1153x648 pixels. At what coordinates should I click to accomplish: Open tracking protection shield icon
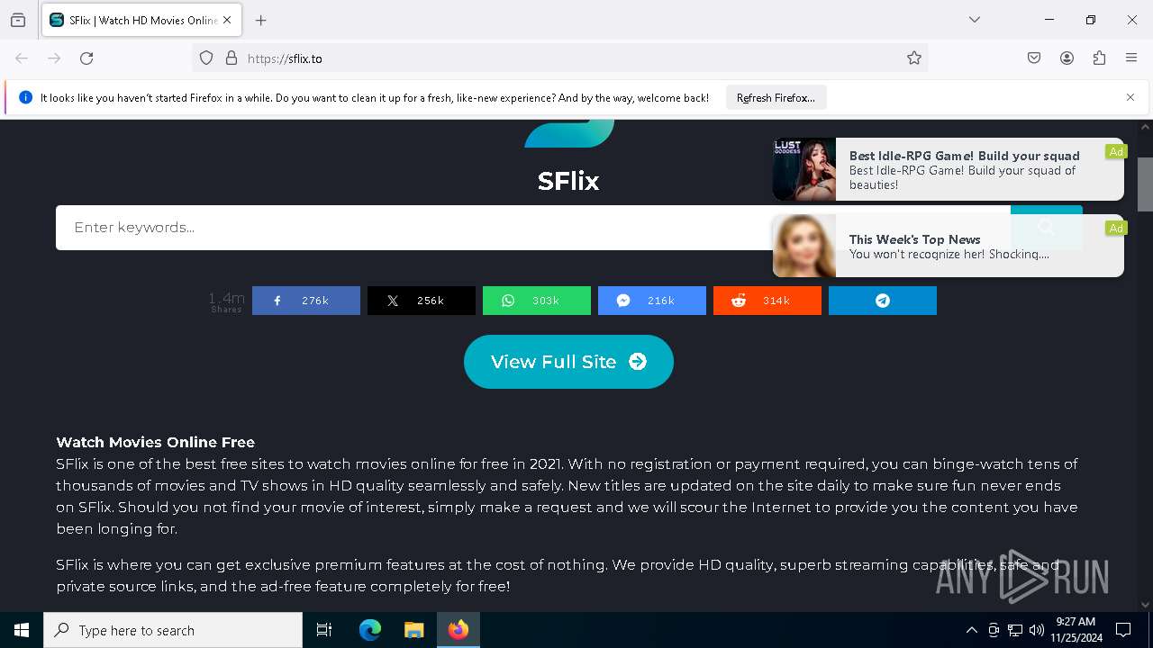click(x=206, y=58)
